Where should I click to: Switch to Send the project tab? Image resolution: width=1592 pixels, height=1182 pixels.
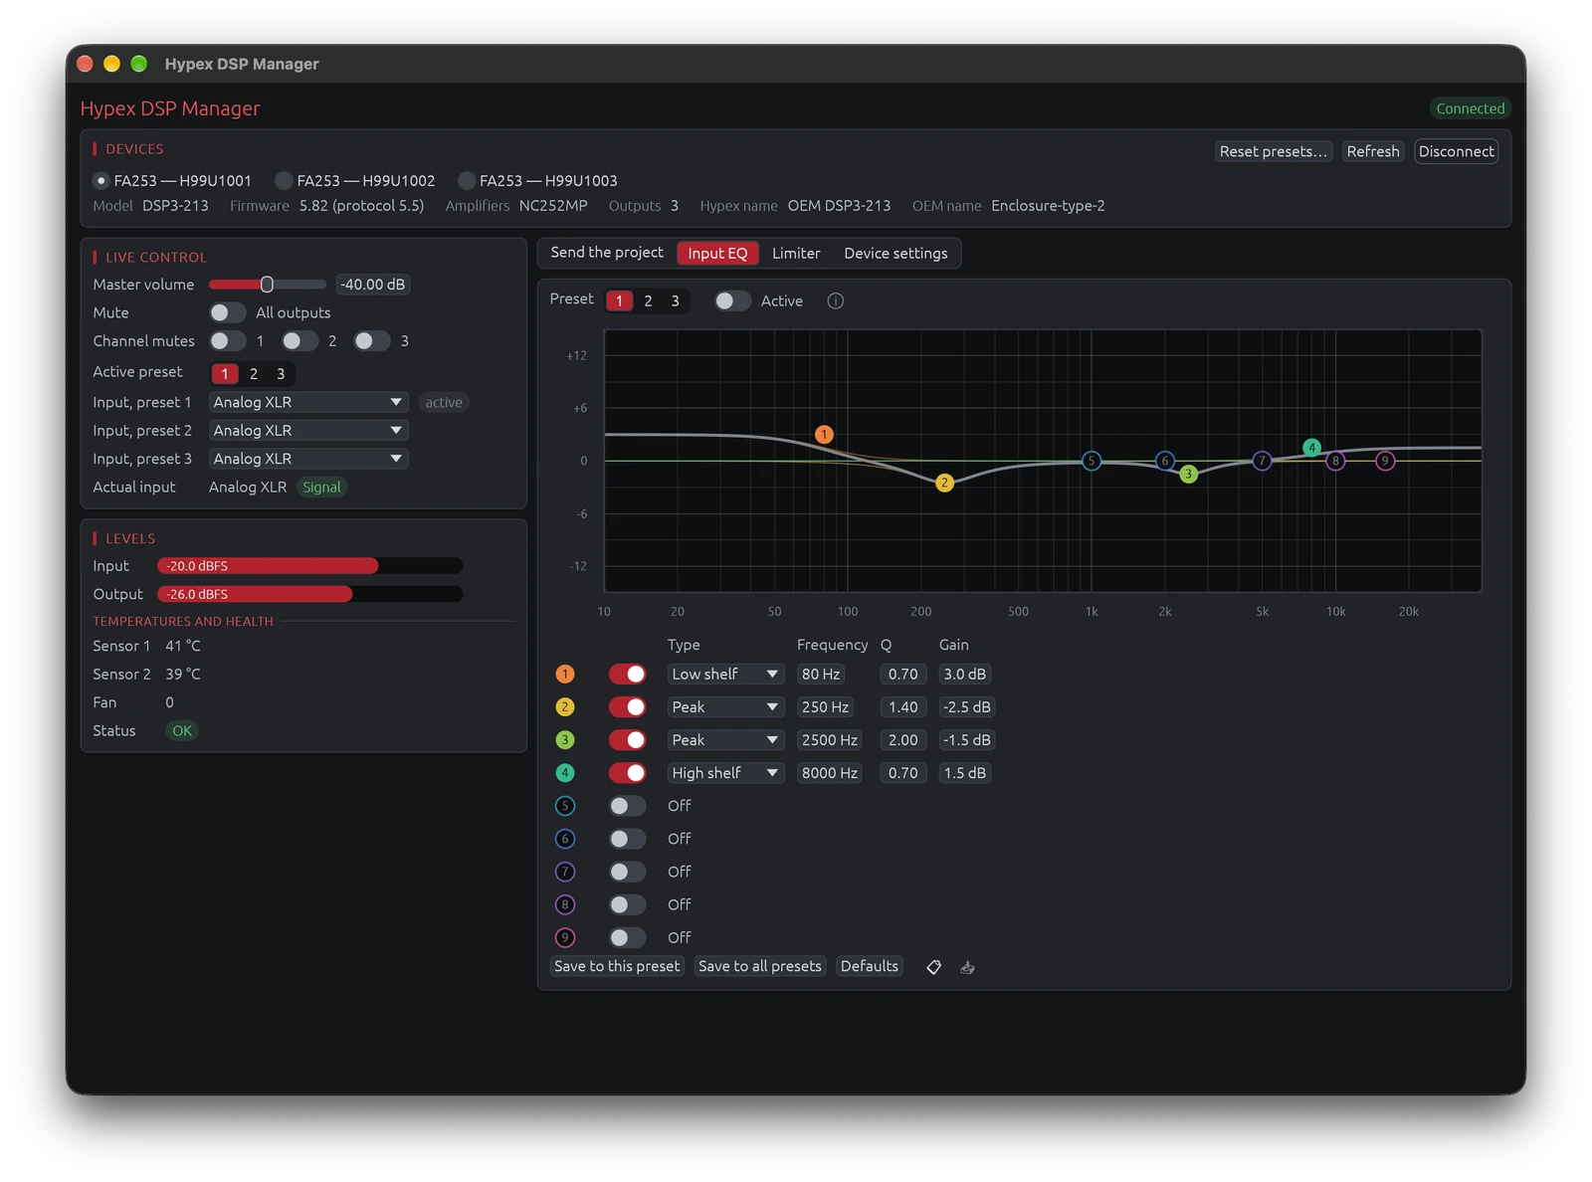607,253
